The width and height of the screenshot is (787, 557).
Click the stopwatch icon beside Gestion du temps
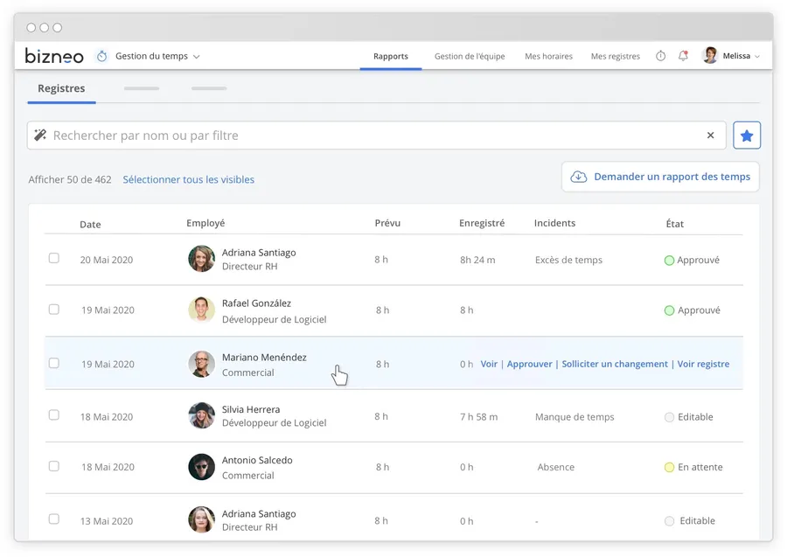(x=101, y=56)
